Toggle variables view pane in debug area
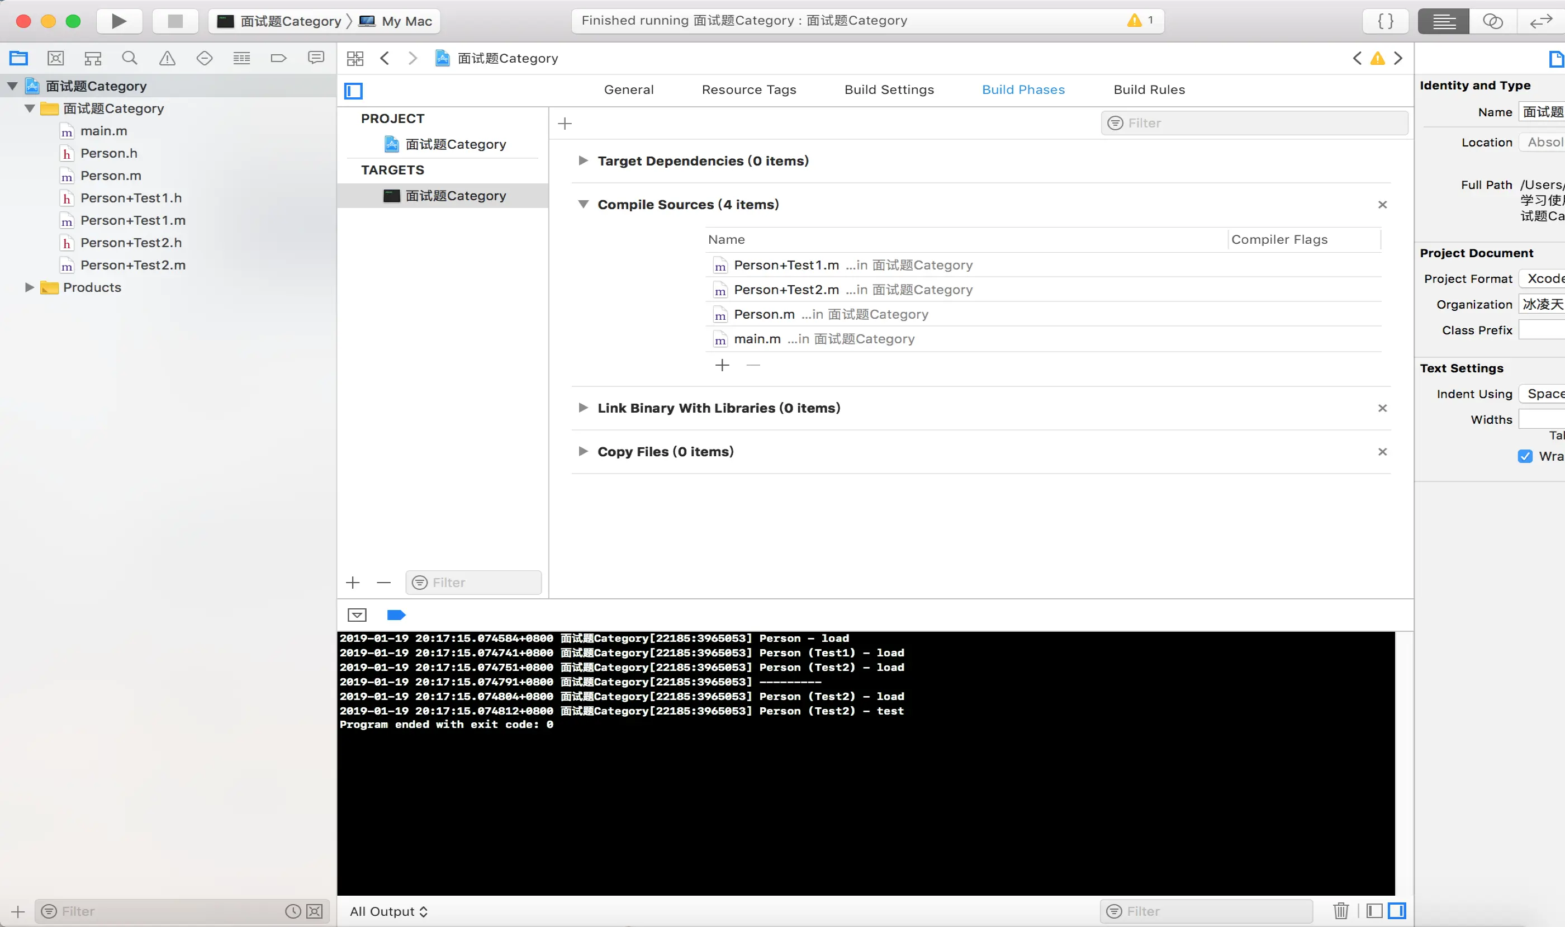Viewport: 1565px width, 927px height. (1374, 911)
